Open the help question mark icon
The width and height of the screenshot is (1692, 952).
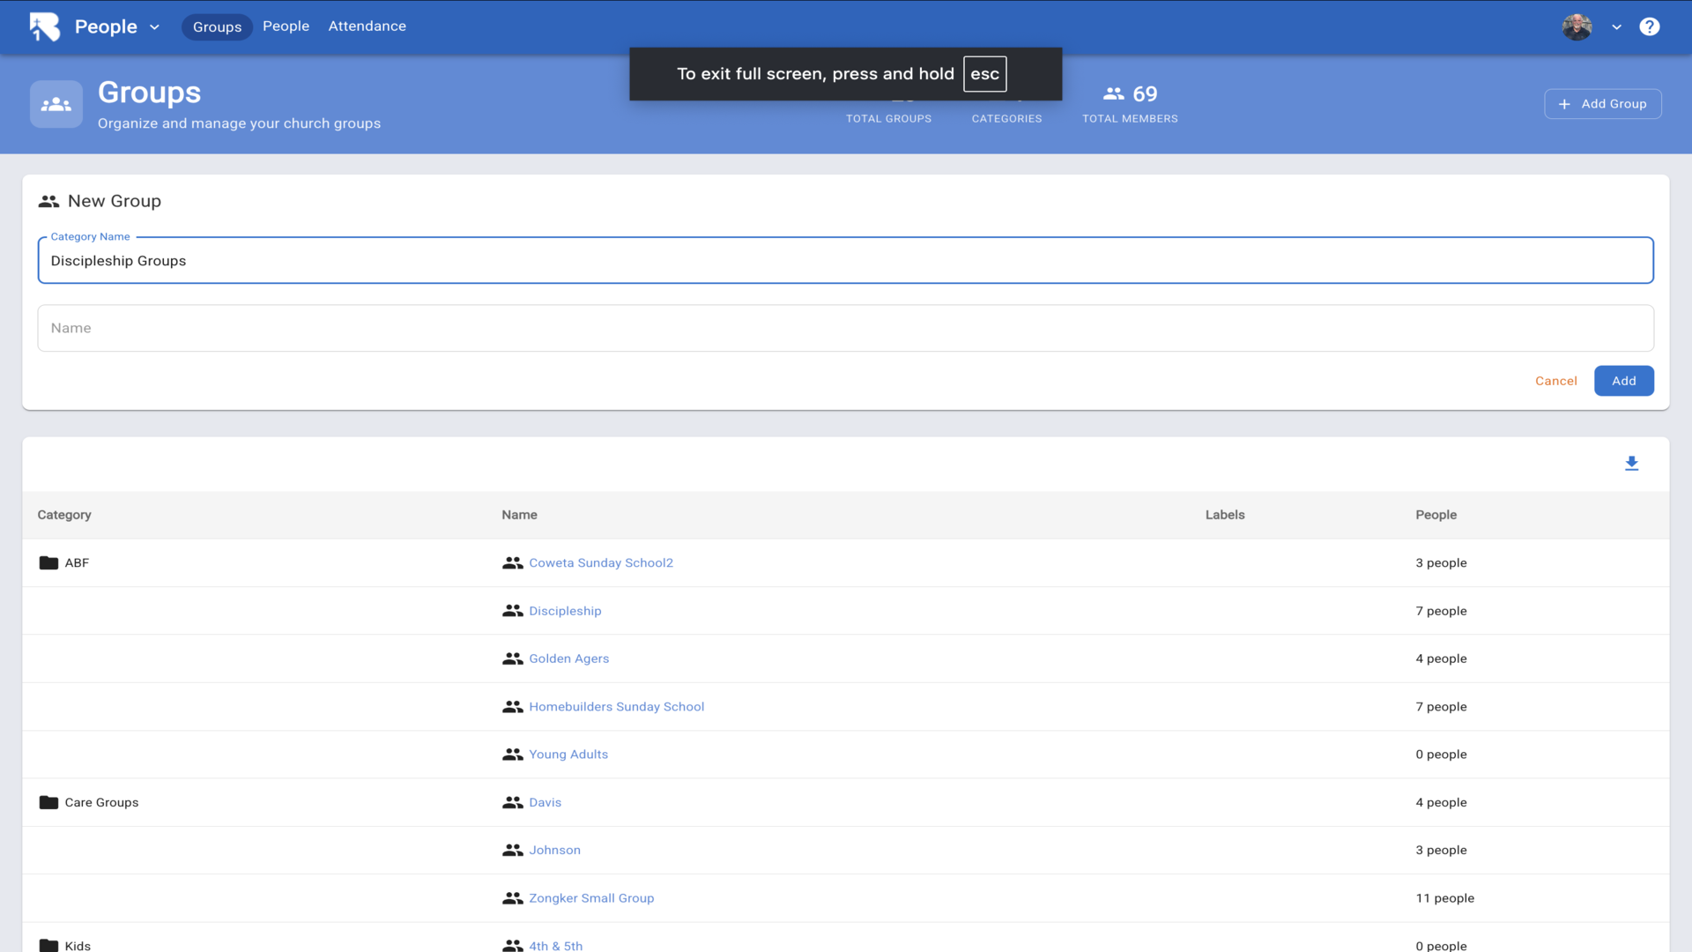point(1649,26)
